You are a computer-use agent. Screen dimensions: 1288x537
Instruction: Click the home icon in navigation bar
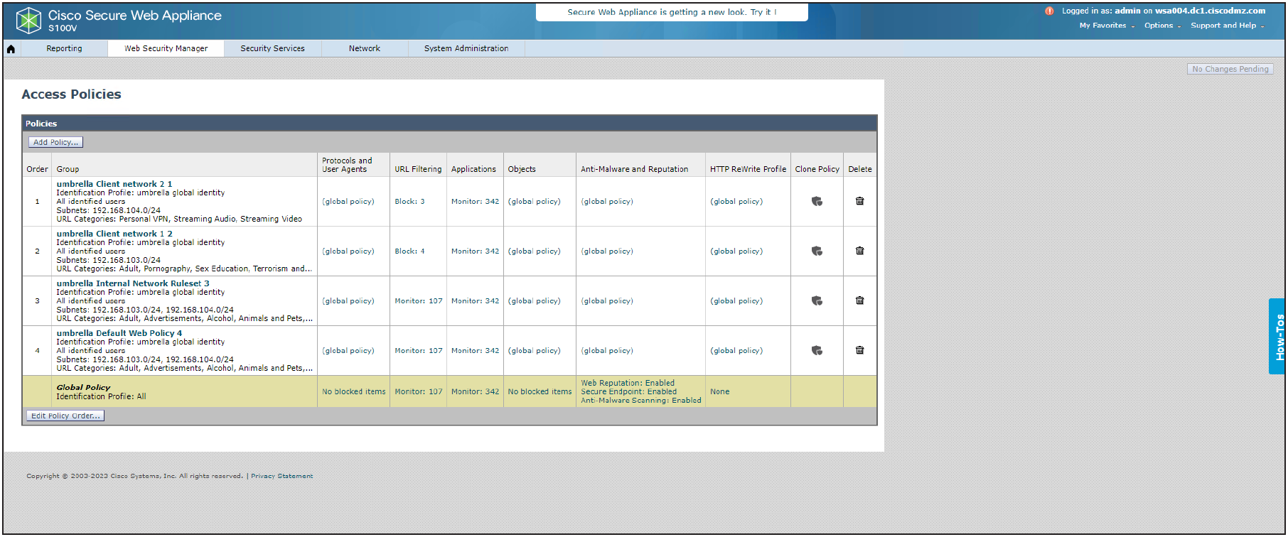[11, 49]
